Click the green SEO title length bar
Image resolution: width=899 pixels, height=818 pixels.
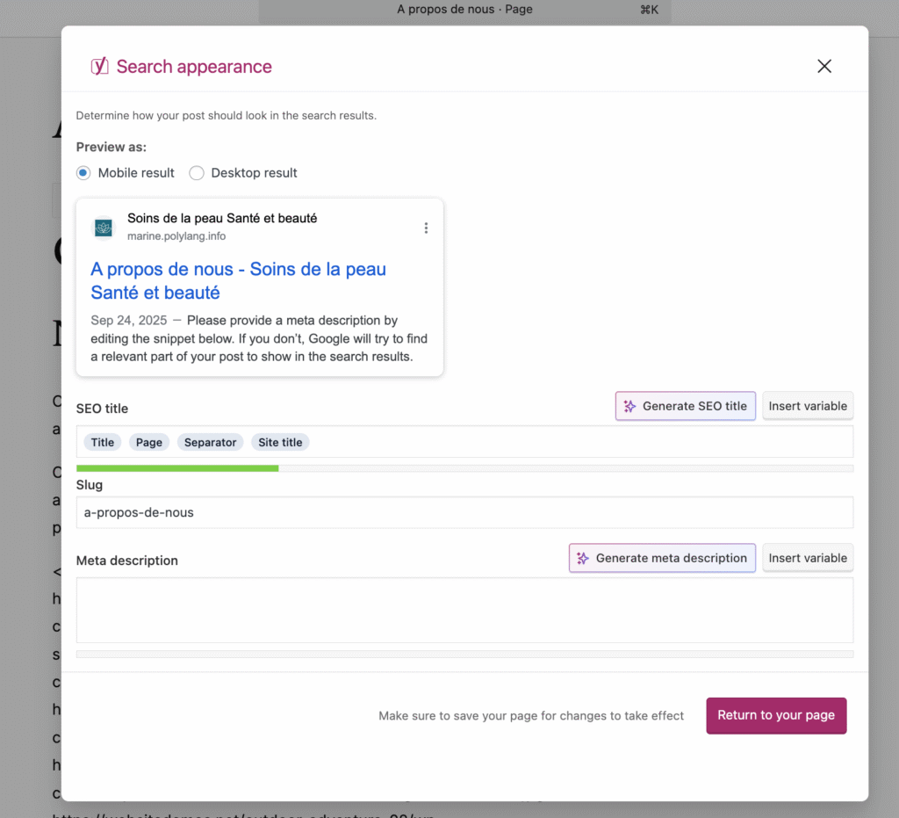click(176, 468)
